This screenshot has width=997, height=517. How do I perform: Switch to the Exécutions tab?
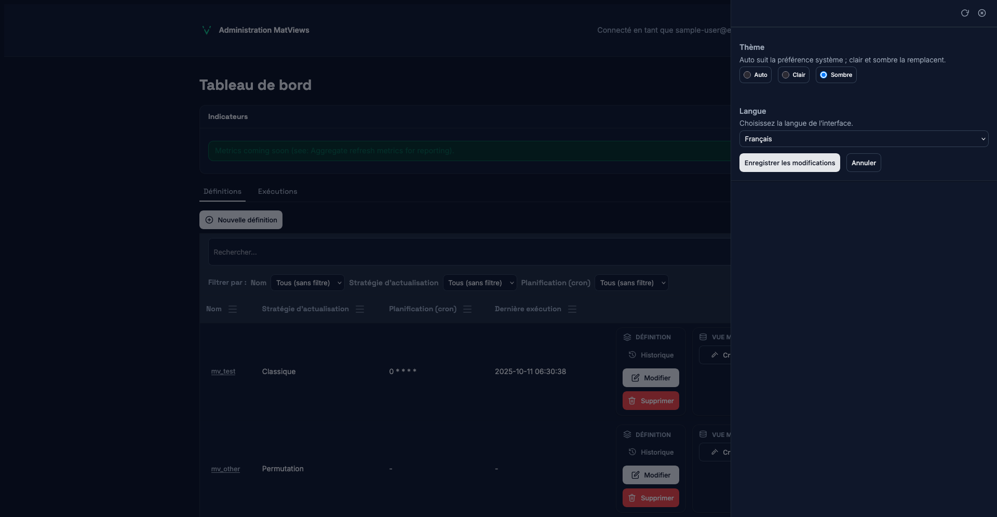pos(277,191)
